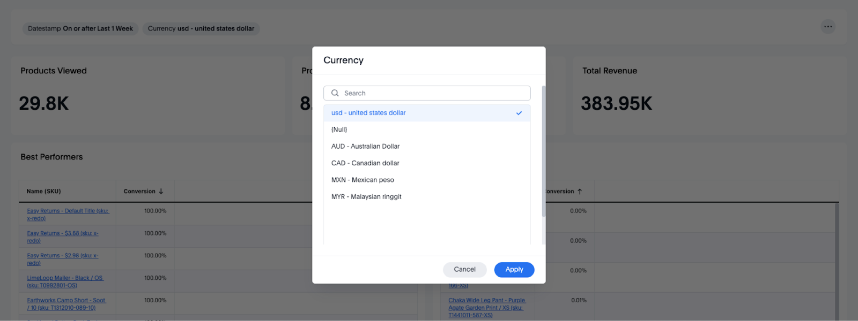Screen dimensions: 858x321
Task: Choose AUD - Australian Dollar
Action: (365, 147)
